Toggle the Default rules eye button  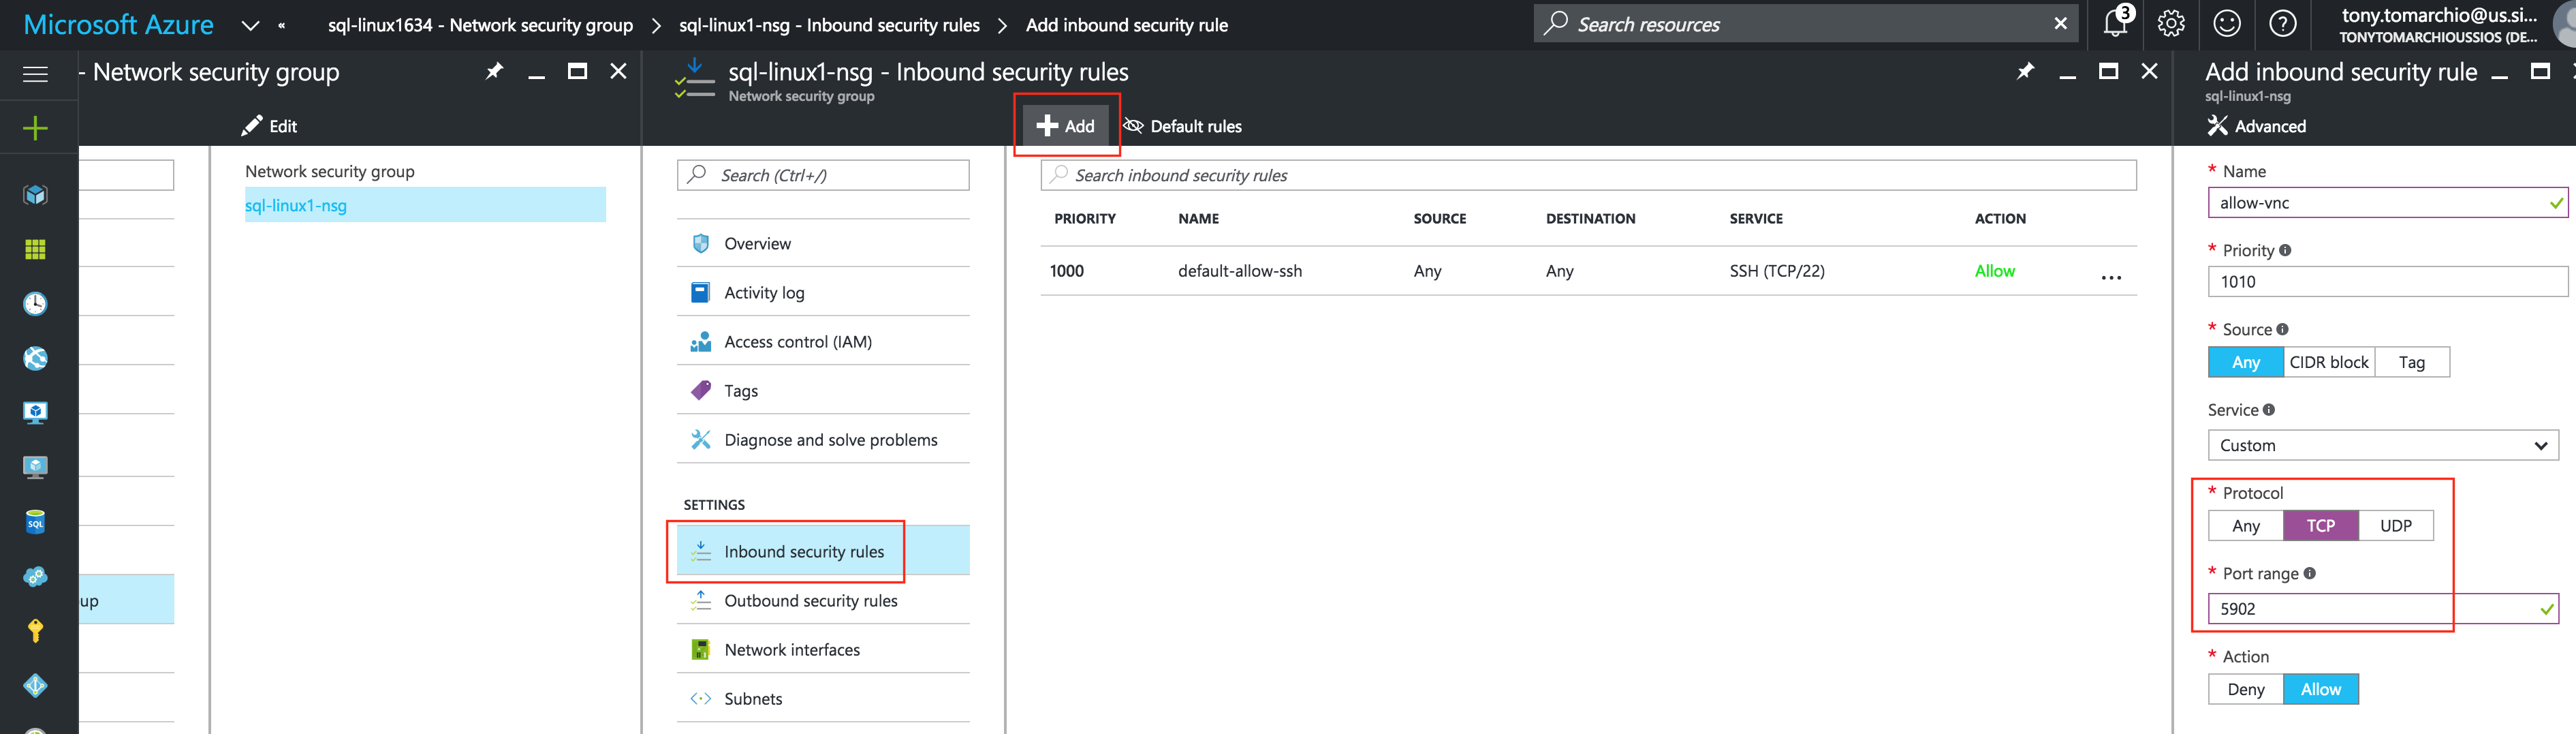coord(1183,126)
